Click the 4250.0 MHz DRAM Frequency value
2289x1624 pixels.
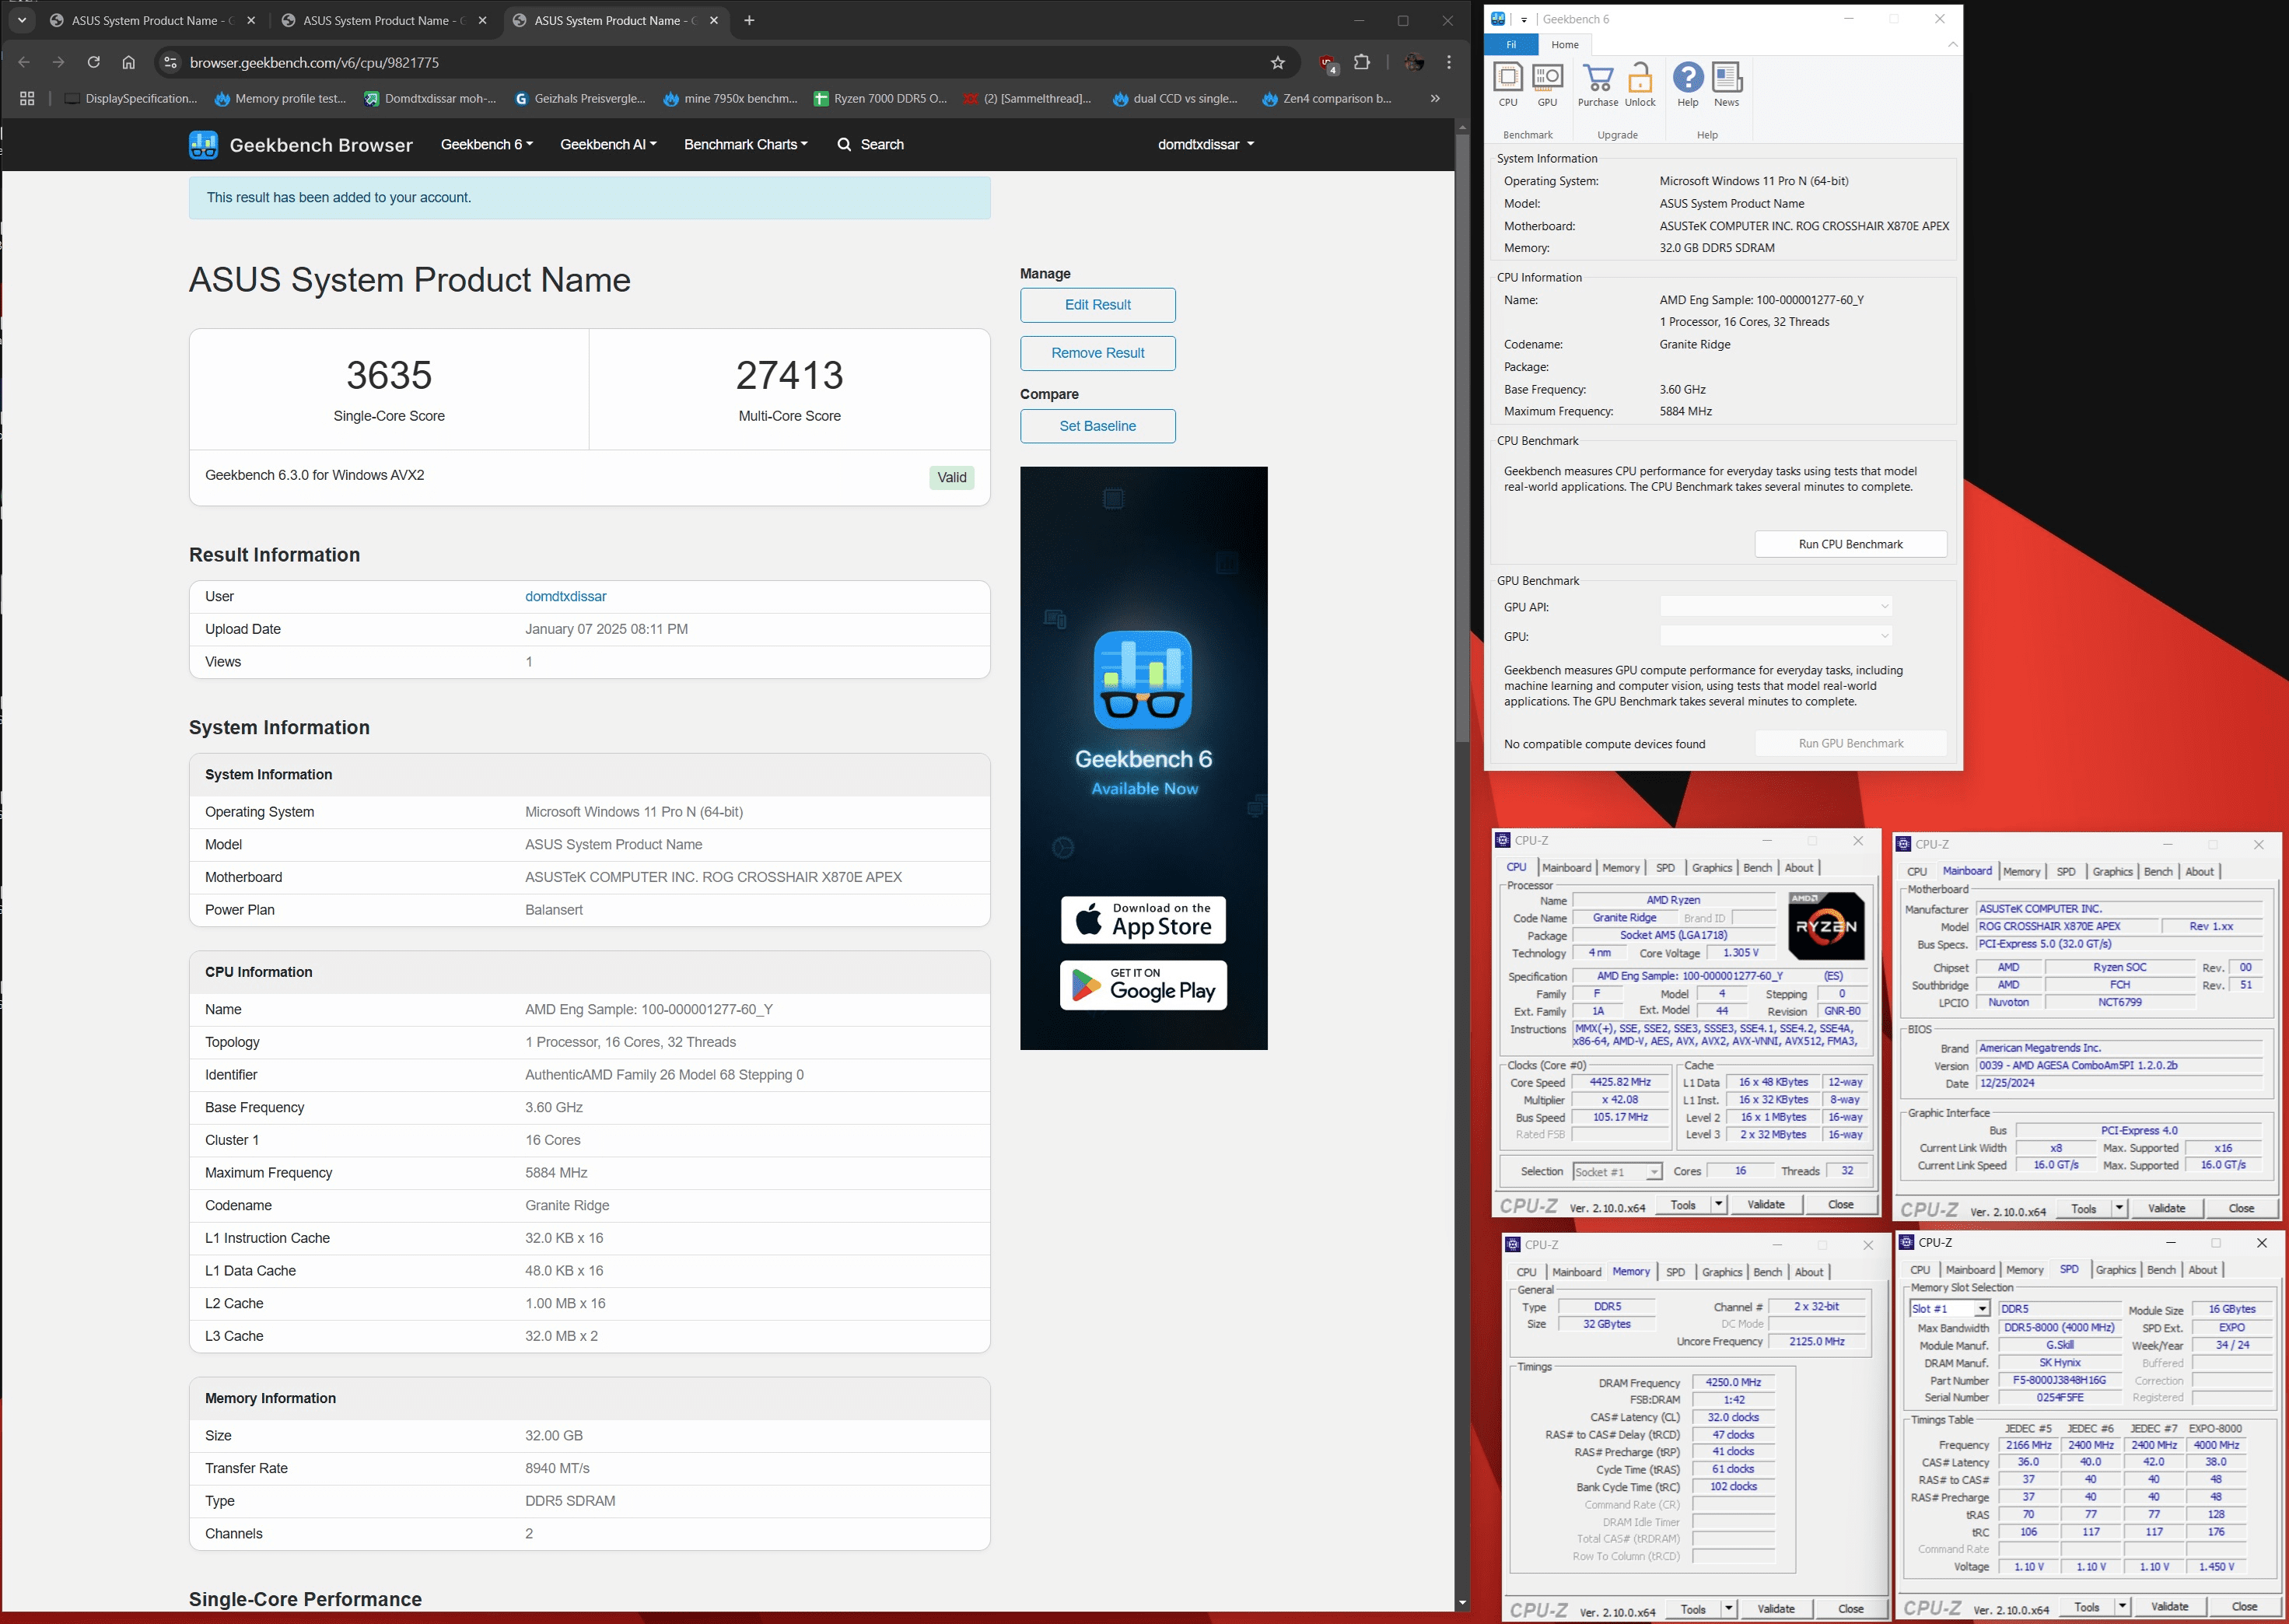click(x=1733, y=1382)
